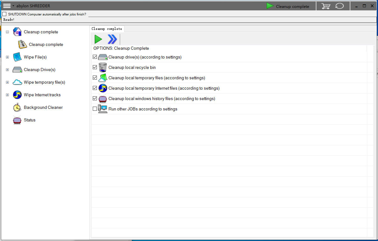The image size is (378, 241).
Task: Expand the Wipe Internet tracks node
Action: [7, 95]
